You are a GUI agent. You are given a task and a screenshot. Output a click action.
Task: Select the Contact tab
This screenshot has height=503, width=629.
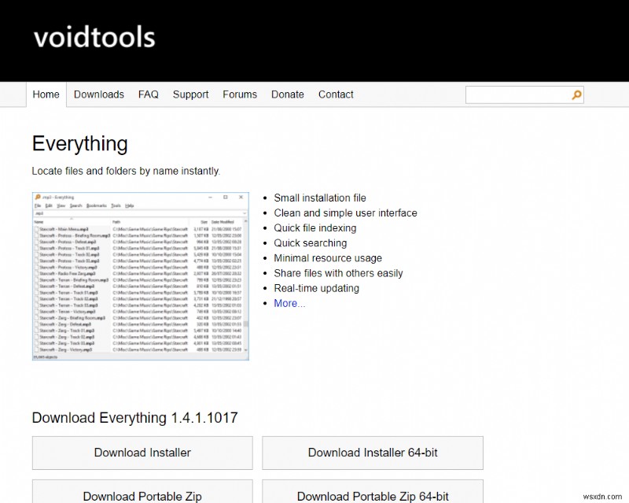(x=336, y=94)
